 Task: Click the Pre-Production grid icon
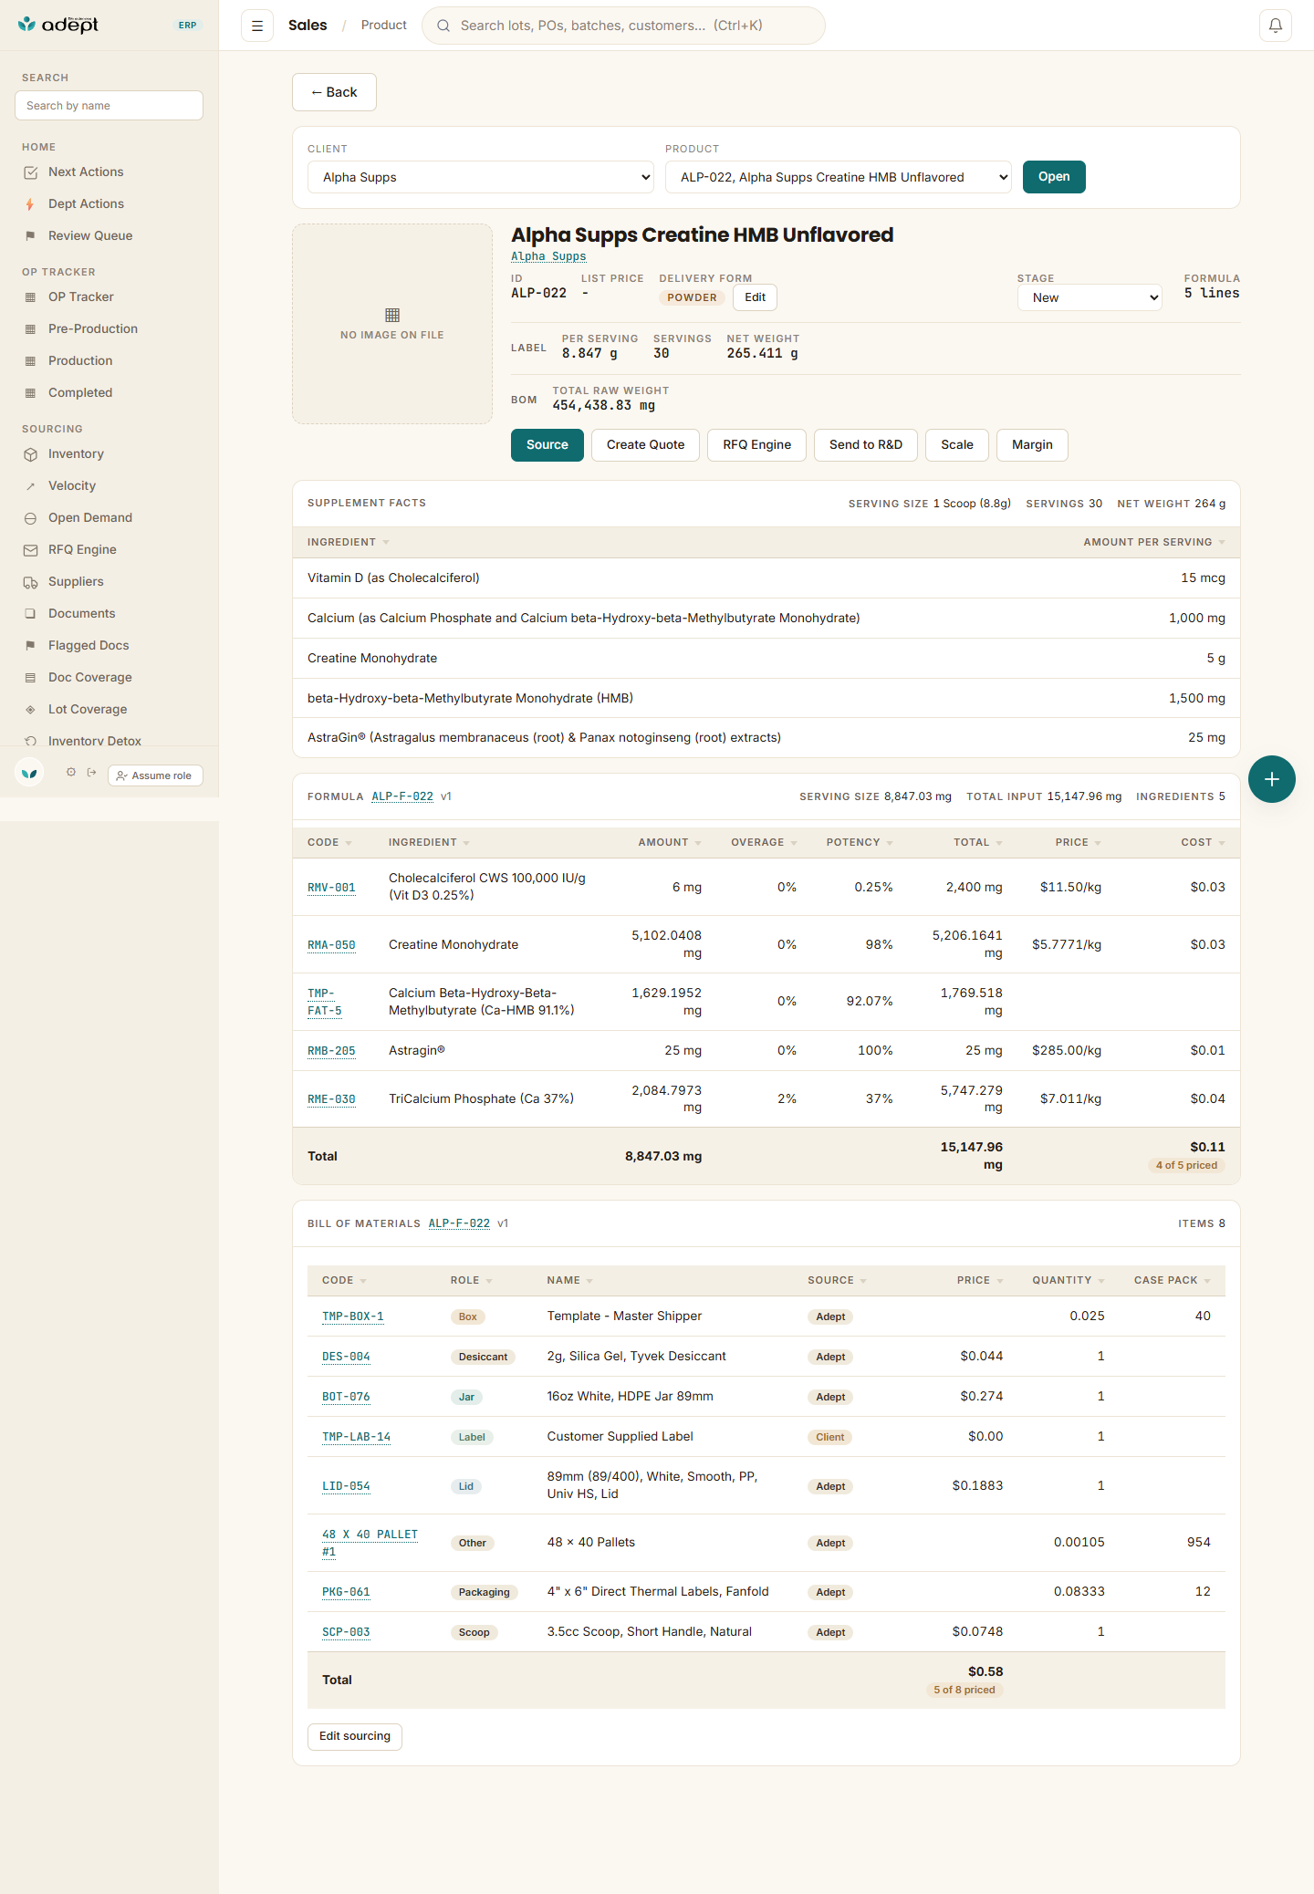(30, 329)
